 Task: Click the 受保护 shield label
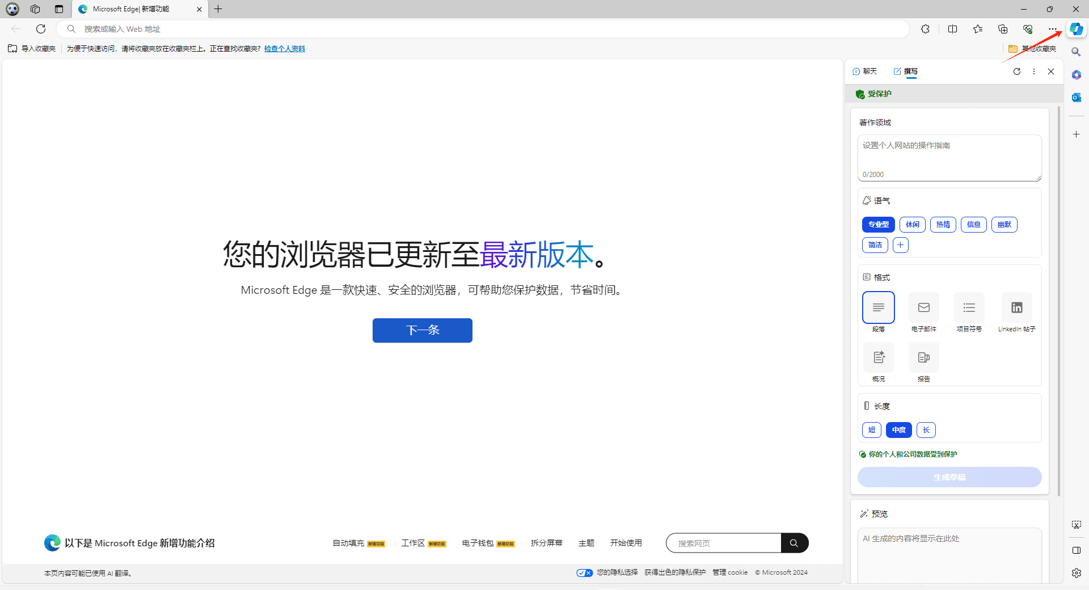pyautogui.click(x=873, y=94)
